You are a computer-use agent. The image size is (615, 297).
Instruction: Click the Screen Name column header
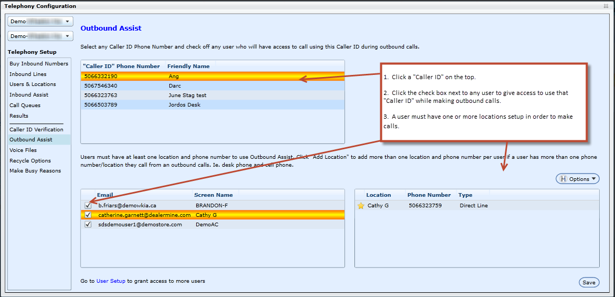tap(213, 195)
